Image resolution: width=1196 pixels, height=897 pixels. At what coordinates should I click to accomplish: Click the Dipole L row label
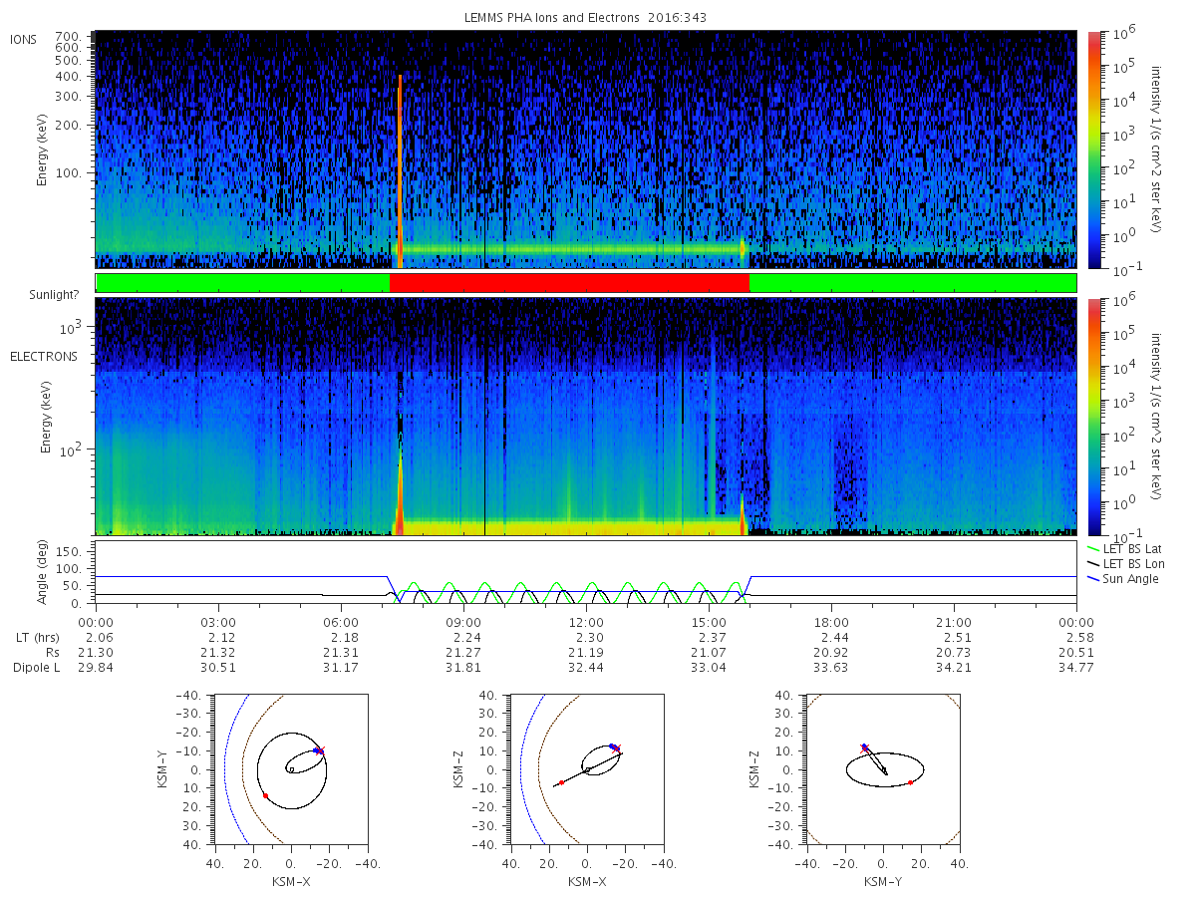pyautogui.click(x=35, y=667)
